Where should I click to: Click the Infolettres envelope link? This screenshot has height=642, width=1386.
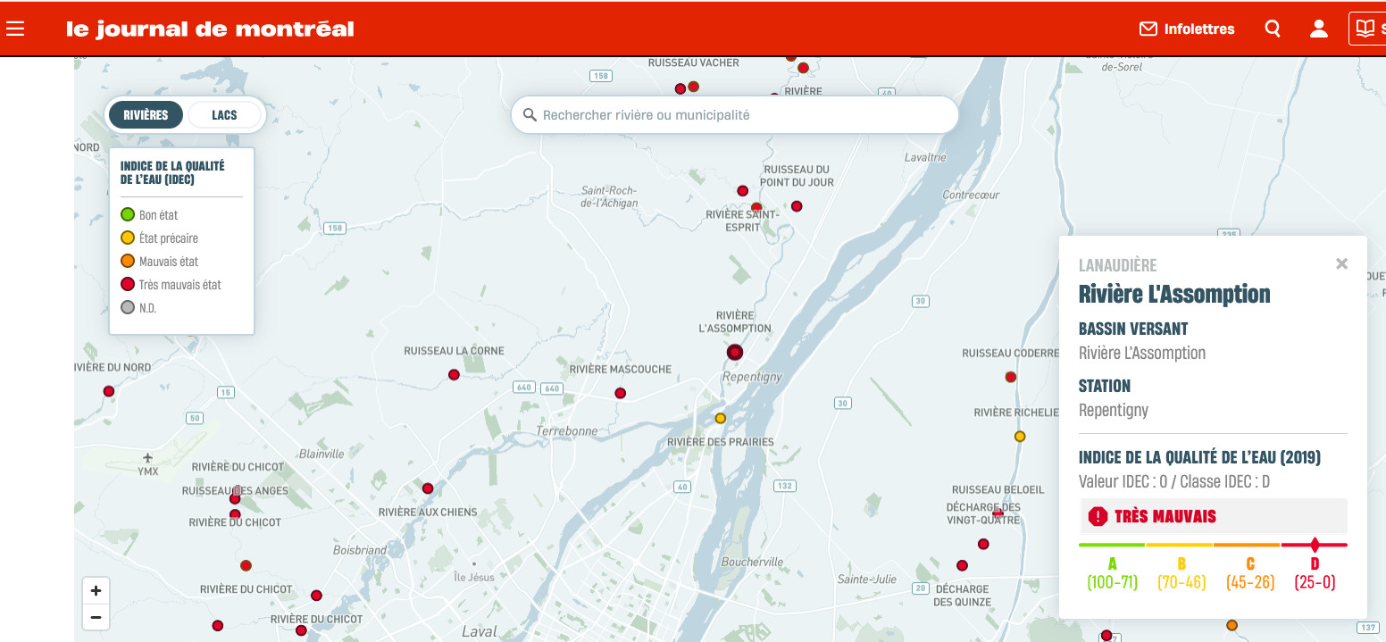pyautogui.click(x=1187, y=29)
